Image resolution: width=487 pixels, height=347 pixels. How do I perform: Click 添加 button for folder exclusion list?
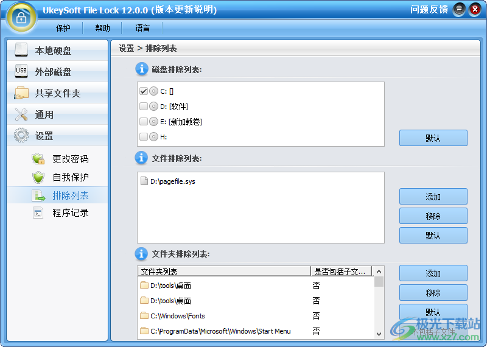433,273
